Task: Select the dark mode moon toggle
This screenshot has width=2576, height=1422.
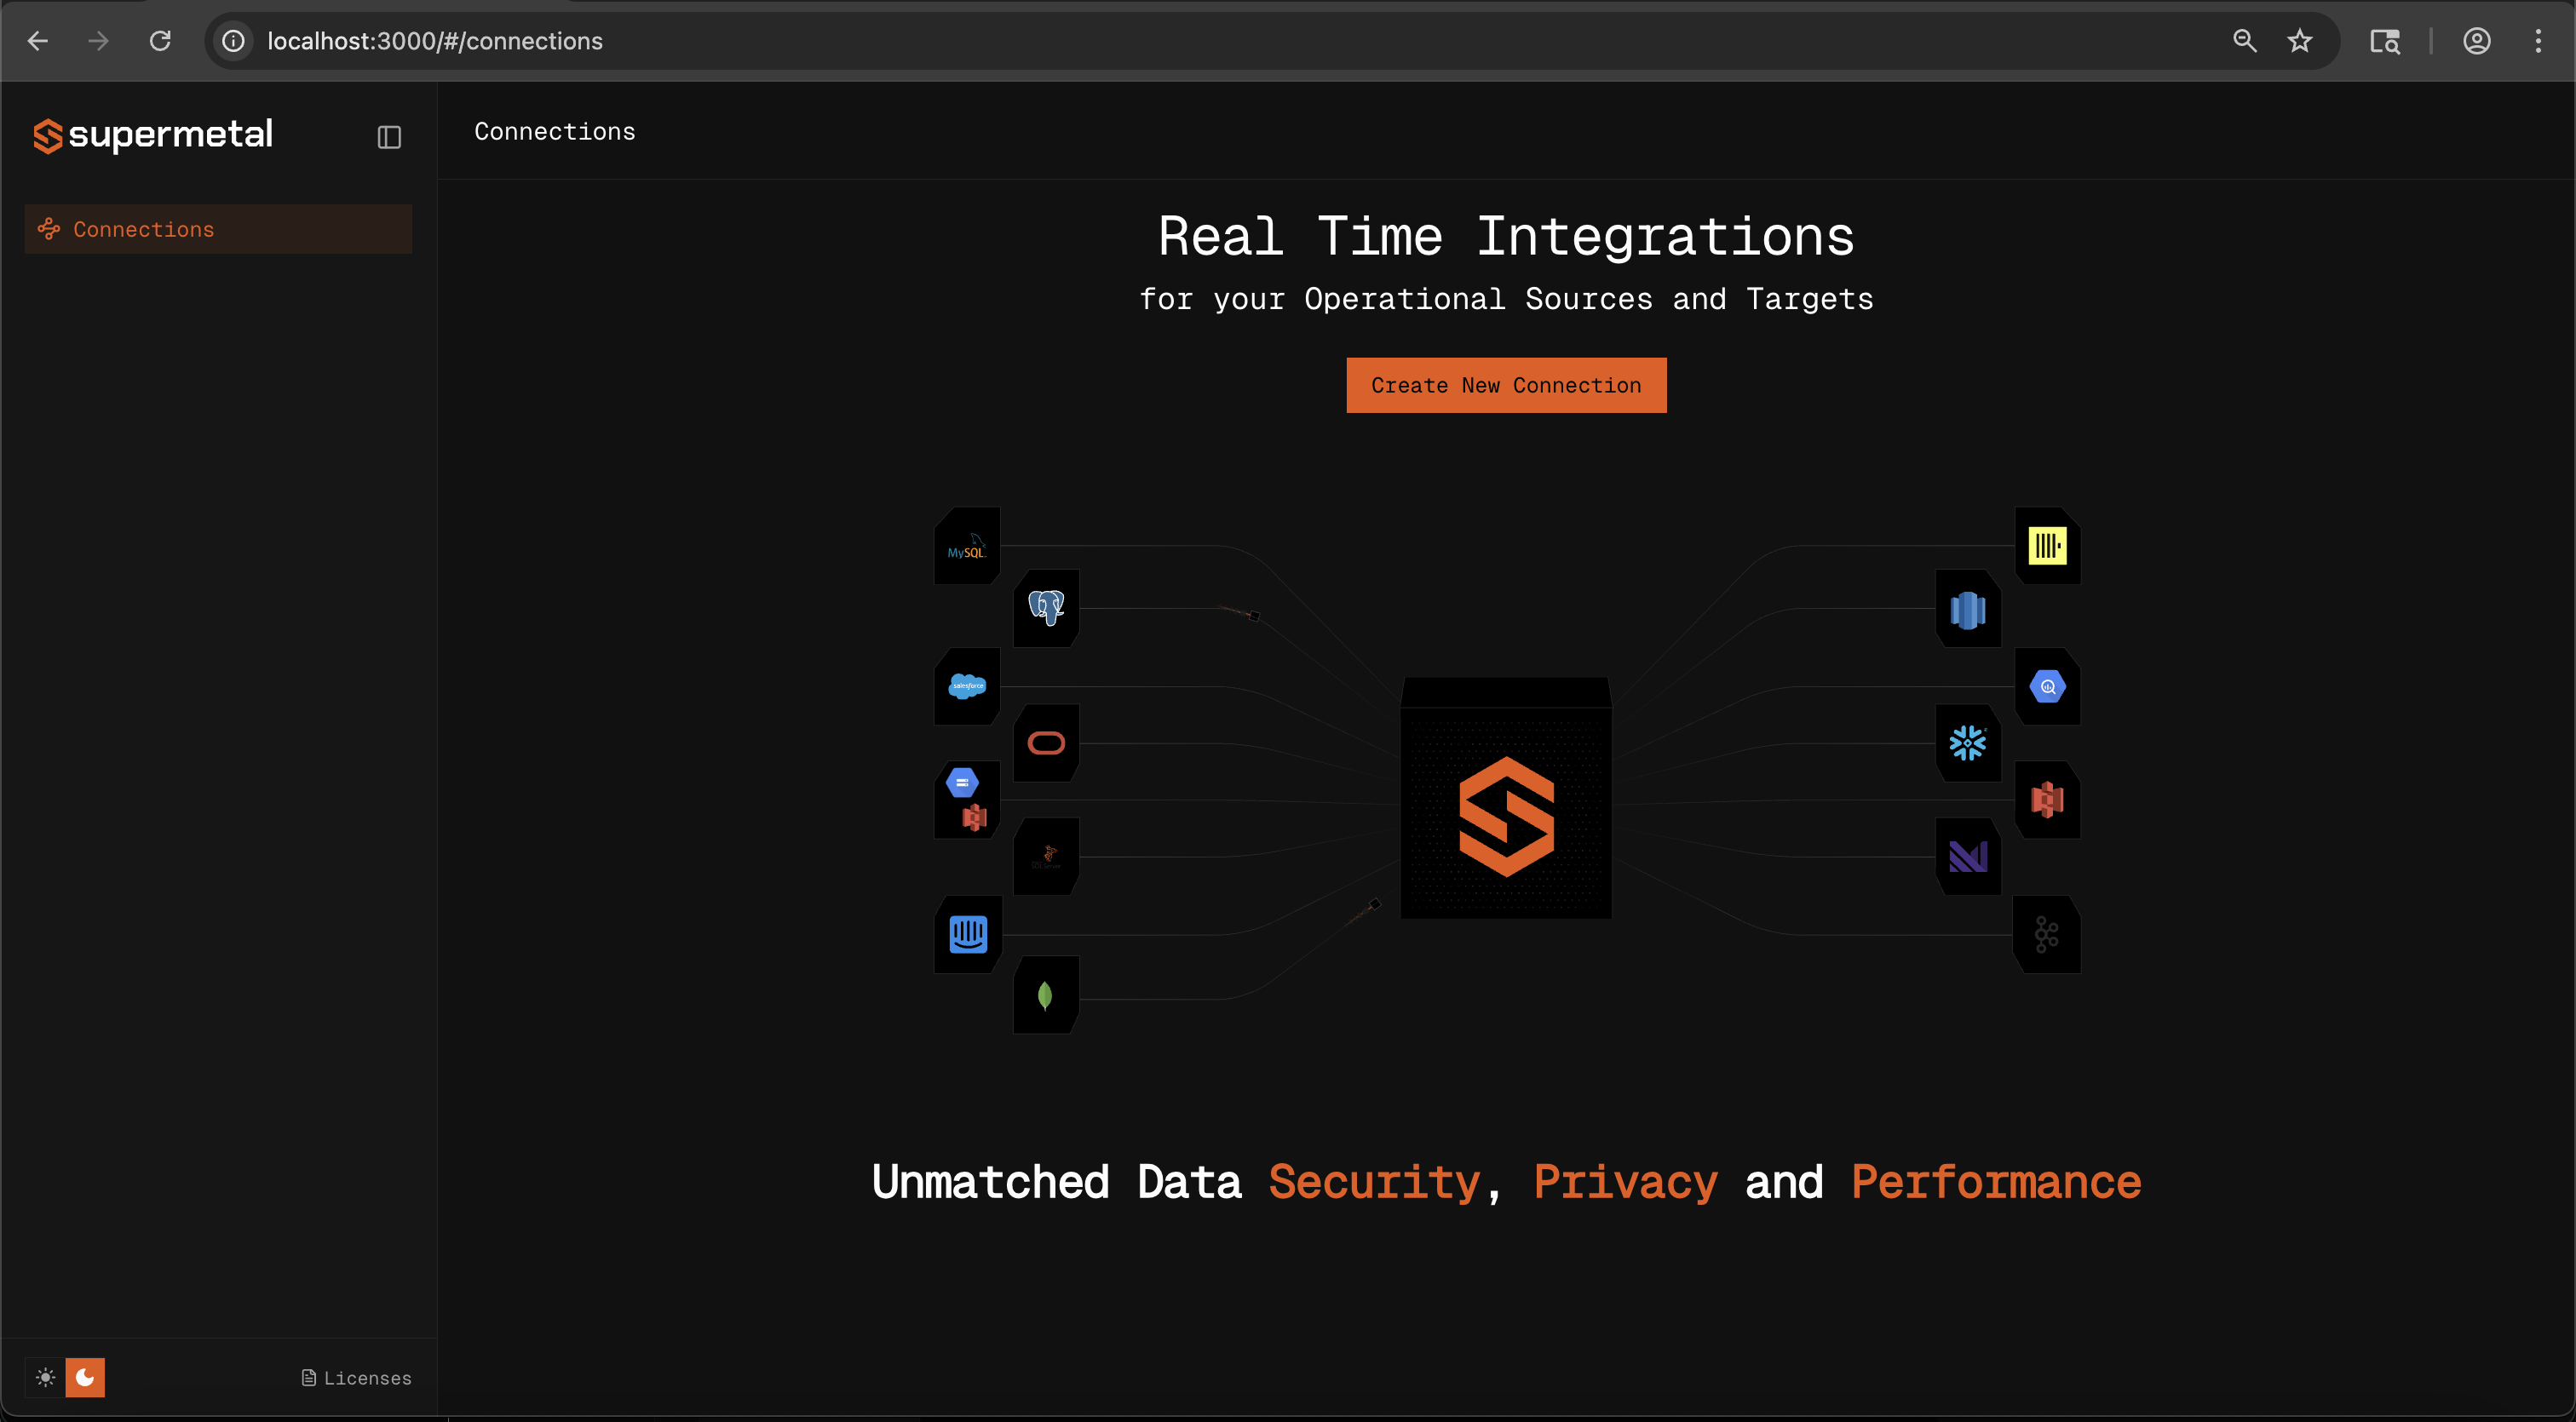Action: point(85,1378)
